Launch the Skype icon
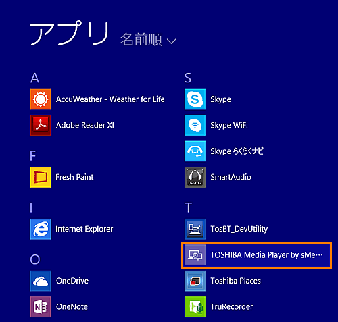 (x=195, y=99)
